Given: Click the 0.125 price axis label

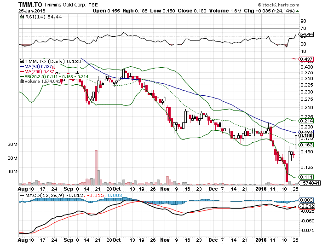Looking at the screenshot, I should coord(307,167).
